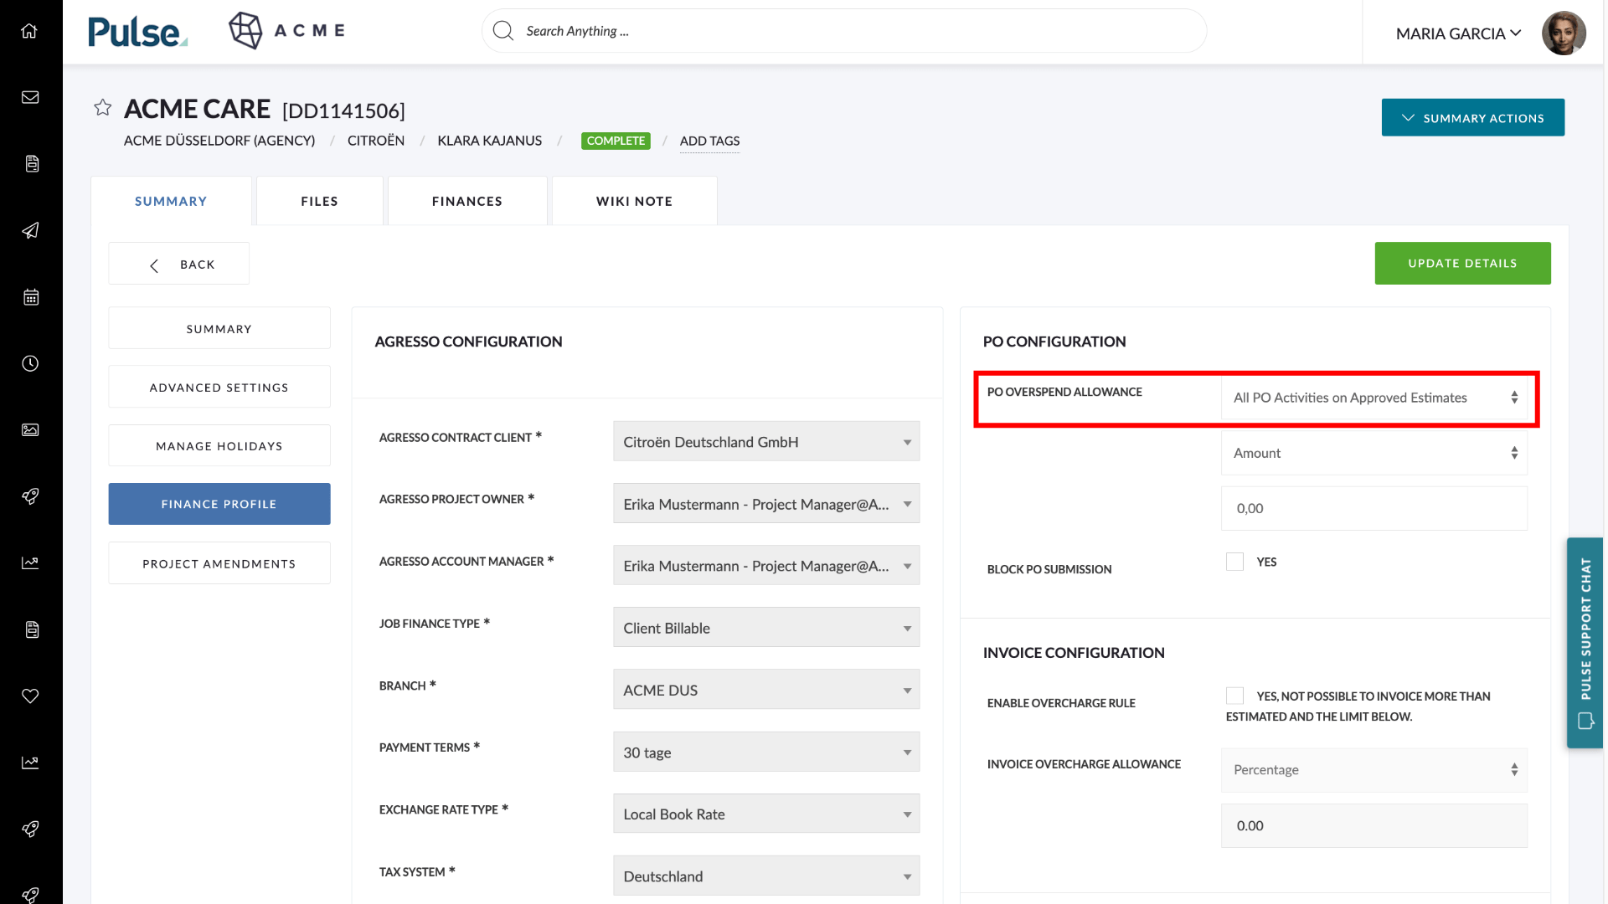
Task: Open Maria Garcia's profile avatar
Action: (x=1564, y=33)
